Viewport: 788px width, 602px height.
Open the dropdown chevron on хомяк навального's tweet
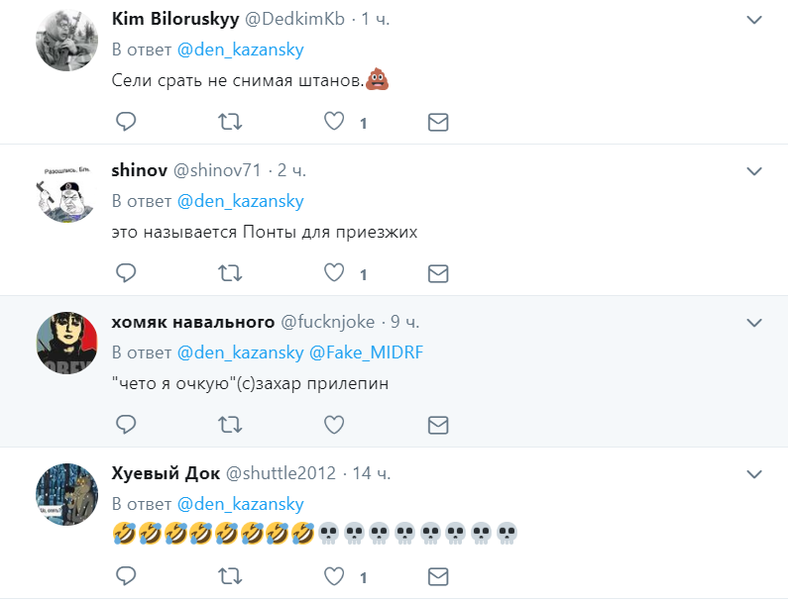754,323
